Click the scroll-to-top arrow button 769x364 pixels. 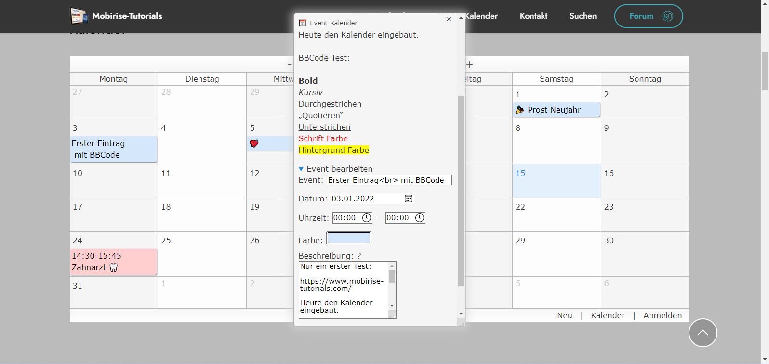pos(703,333)
